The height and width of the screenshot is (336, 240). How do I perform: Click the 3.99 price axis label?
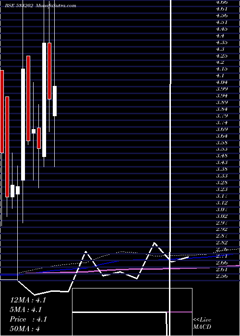(x=222, y=89)
